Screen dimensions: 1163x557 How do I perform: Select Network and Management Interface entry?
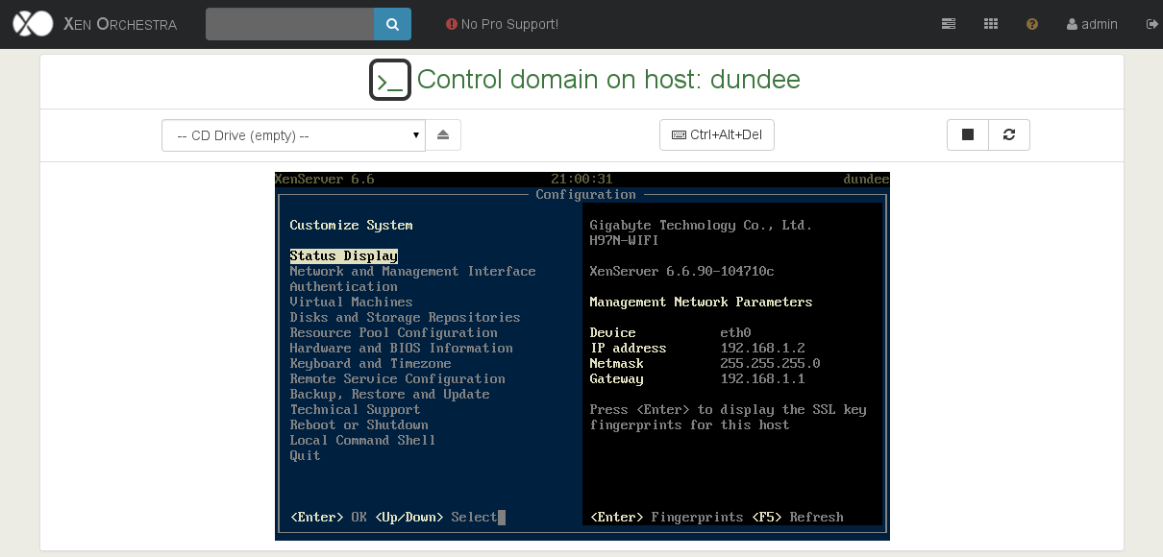[413, 272]
